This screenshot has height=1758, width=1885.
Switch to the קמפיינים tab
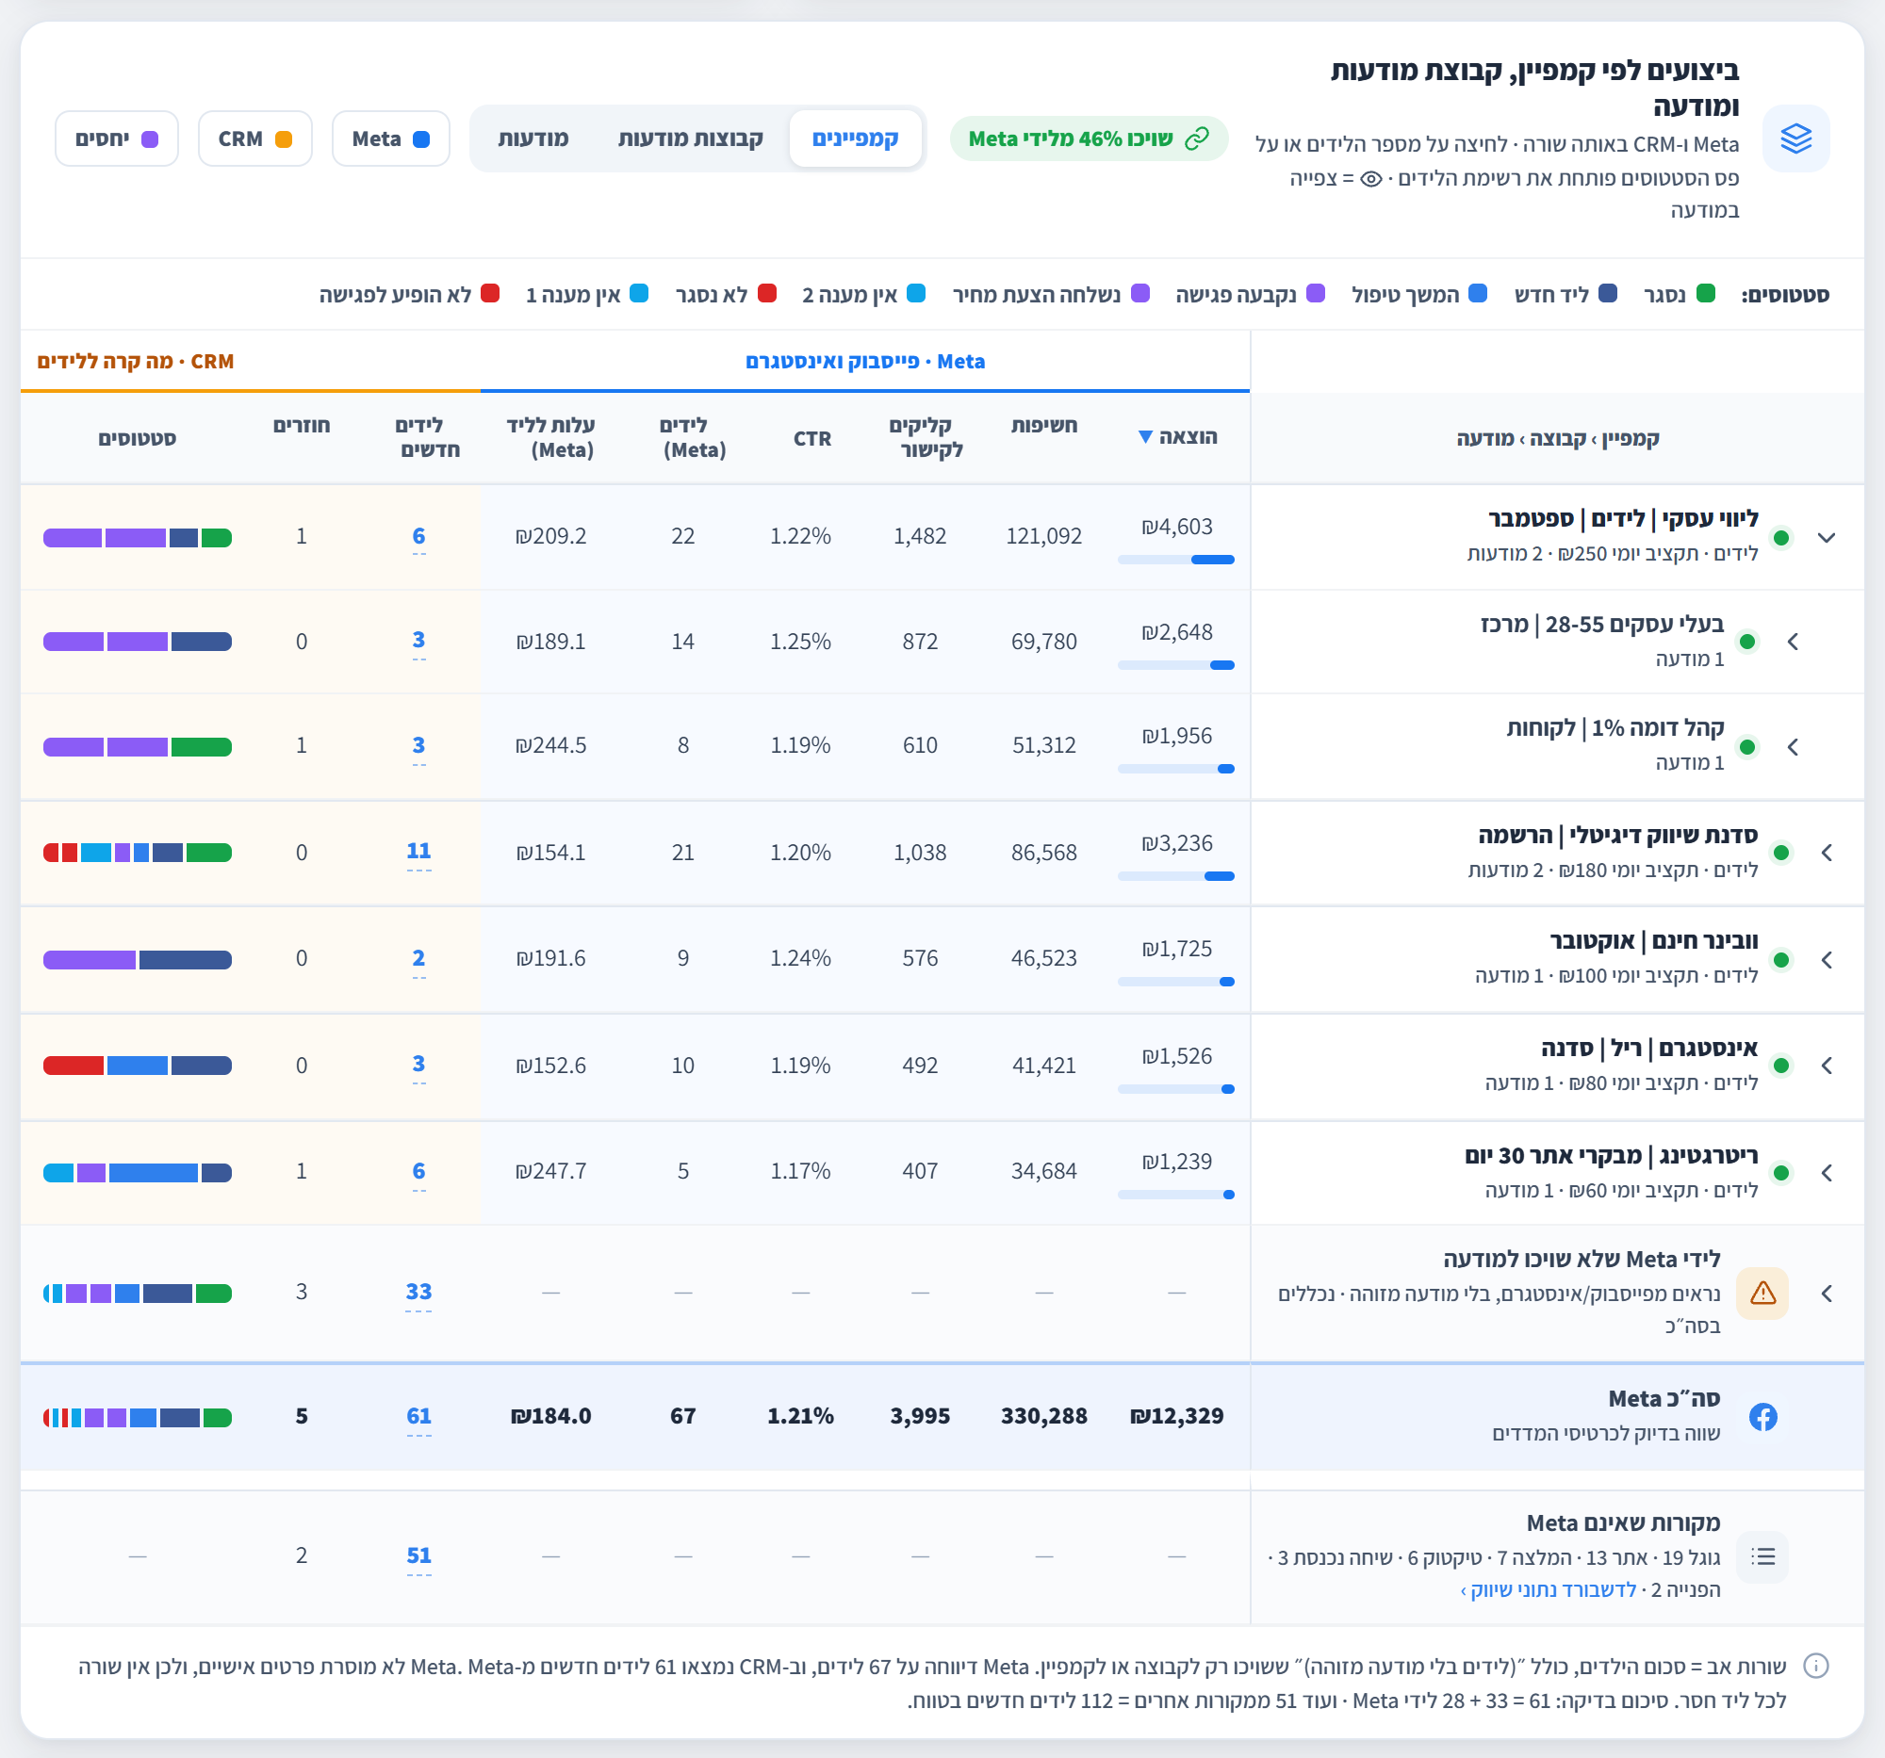(855, 138)
